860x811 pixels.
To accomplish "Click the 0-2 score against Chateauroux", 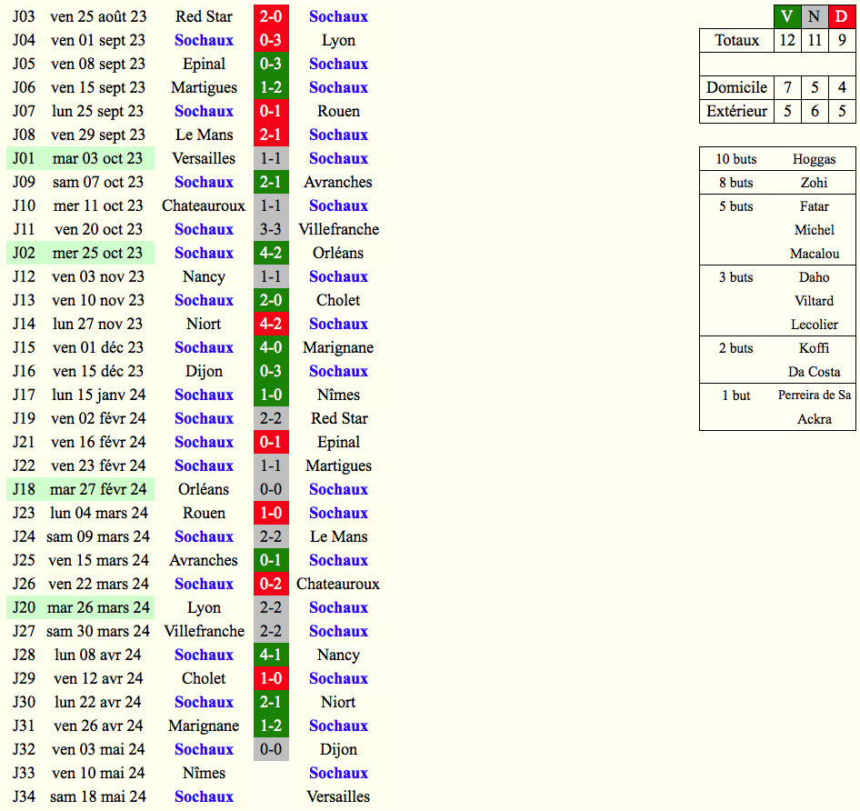I will tap(271, 584).
